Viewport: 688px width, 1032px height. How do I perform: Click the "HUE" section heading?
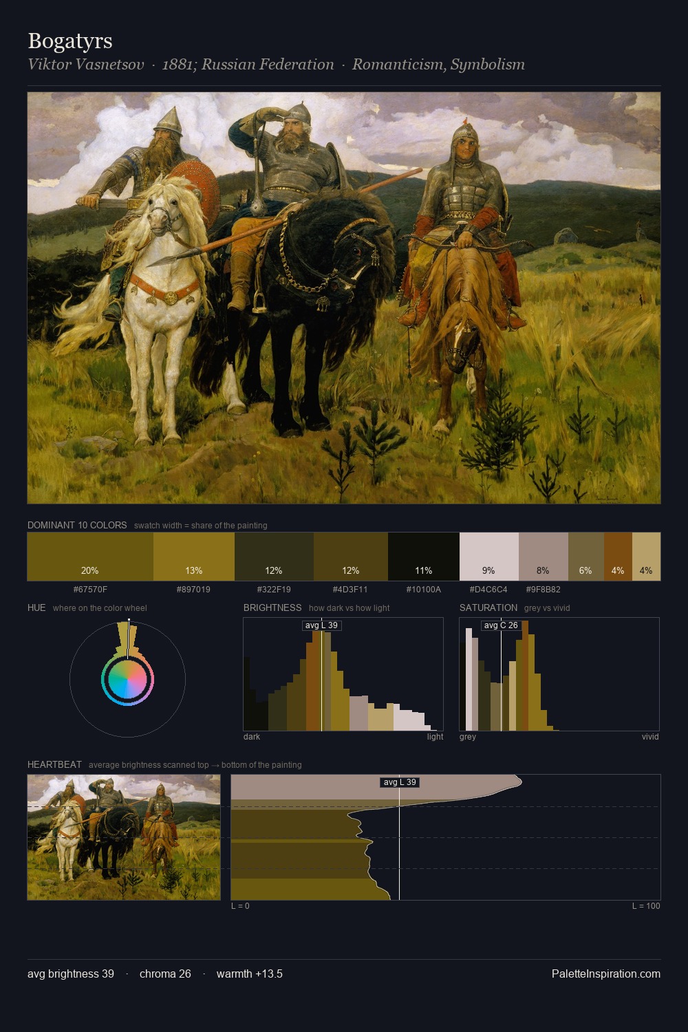(36, 608)
